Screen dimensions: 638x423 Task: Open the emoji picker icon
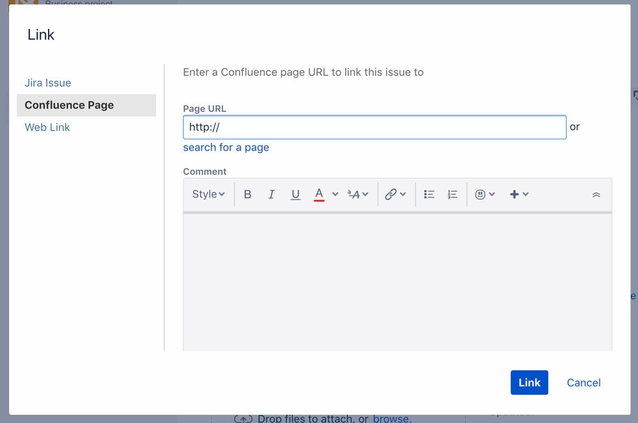[x=480, y=194]
